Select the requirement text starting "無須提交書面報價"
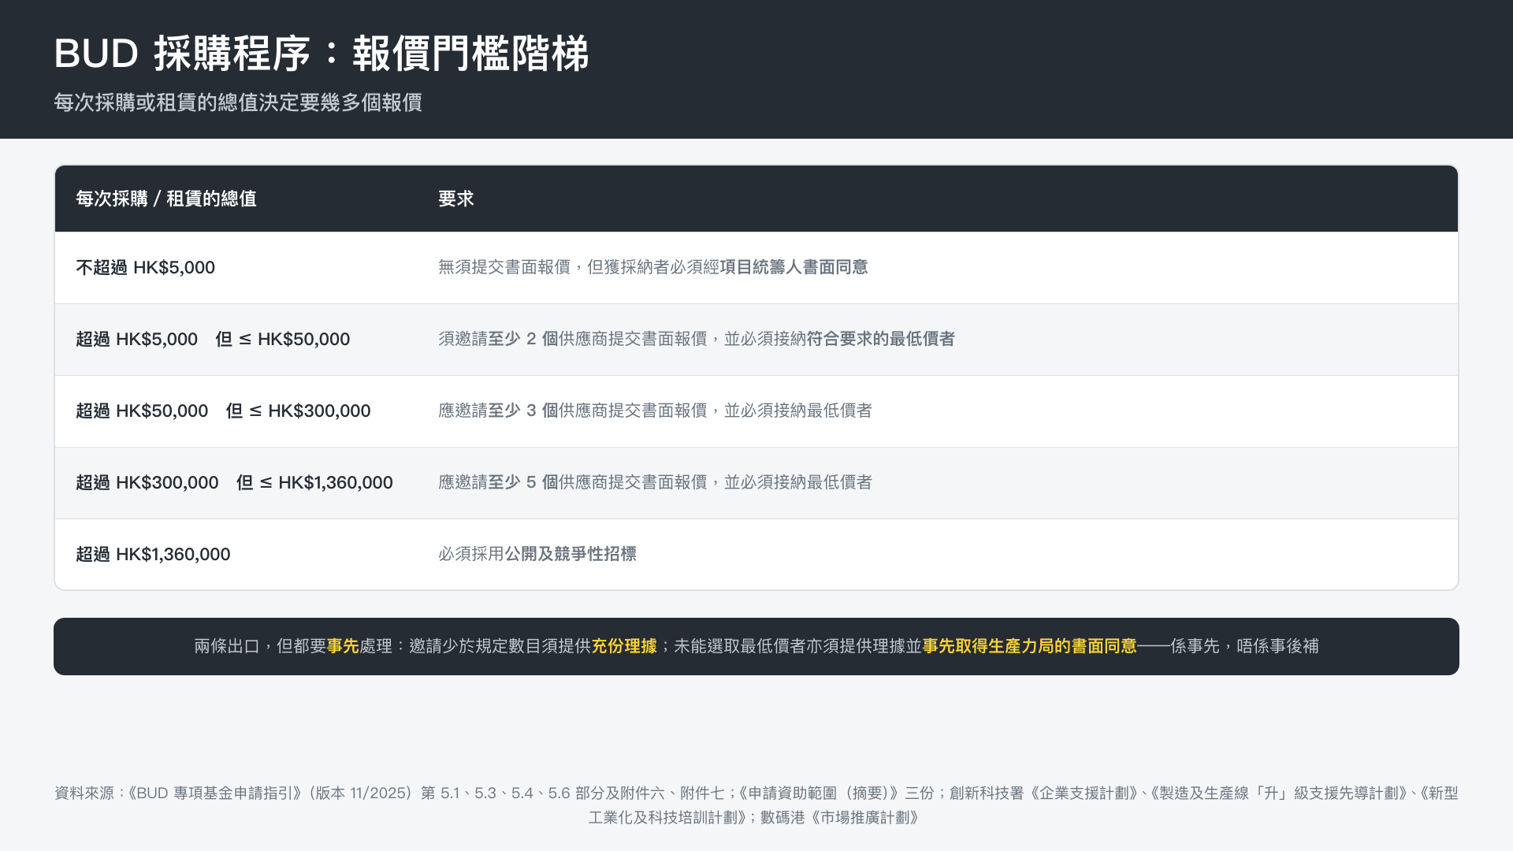Viewport: 1513px width, 851px height. (653, 267)
